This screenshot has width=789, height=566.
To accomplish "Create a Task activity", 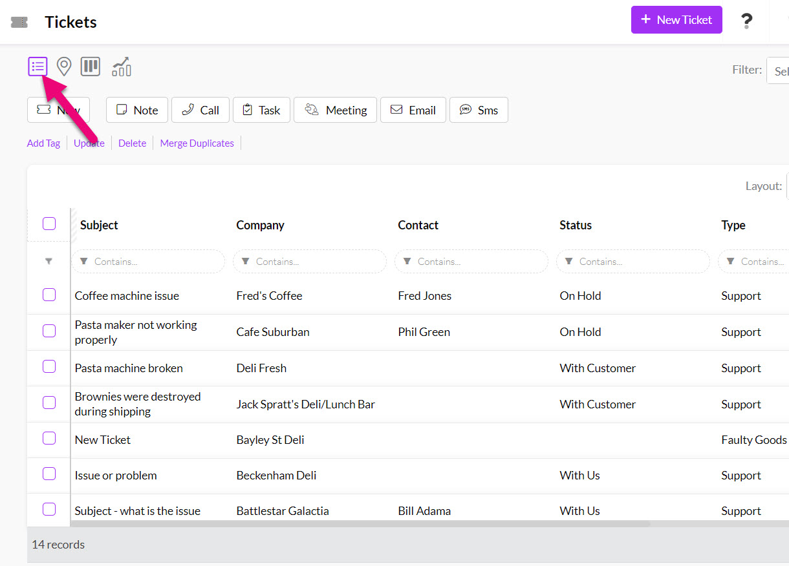I will point(261,110).
